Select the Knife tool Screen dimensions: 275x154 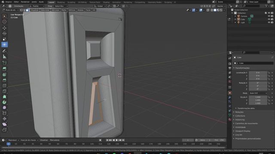(x=4, y=91)
